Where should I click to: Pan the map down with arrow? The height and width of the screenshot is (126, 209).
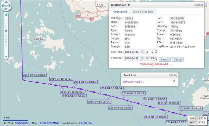click(x=6, y=9)
